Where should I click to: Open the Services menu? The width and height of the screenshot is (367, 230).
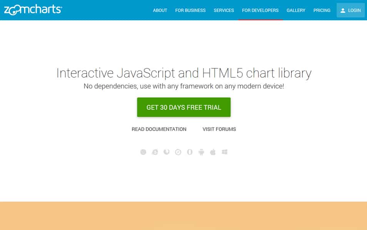(224, 10)
